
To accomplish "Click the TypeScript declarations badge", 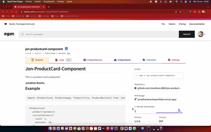I will click(x=66, y=49).
